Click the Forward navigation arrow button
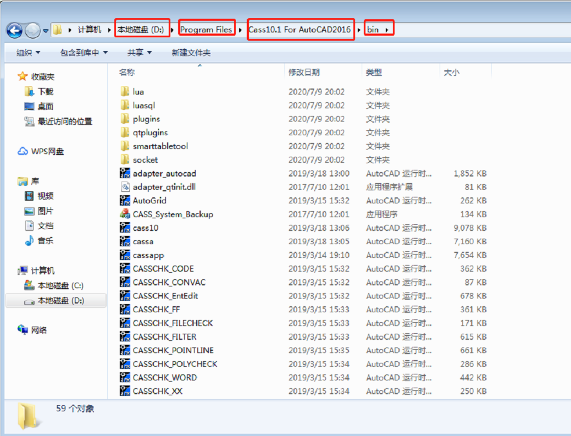 tap(33, 30)
